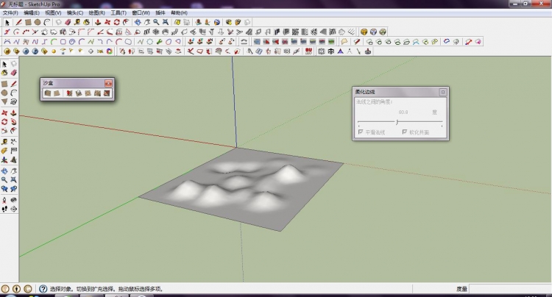This screenshot has width=552, height=297.
Task: Click Flip Edge icon in 沙盒 toolbar
Action: 107,93
